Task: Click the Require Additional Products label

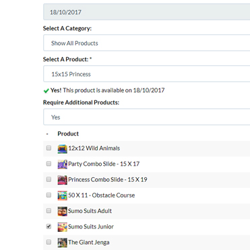Action: (x=81, y=102)
